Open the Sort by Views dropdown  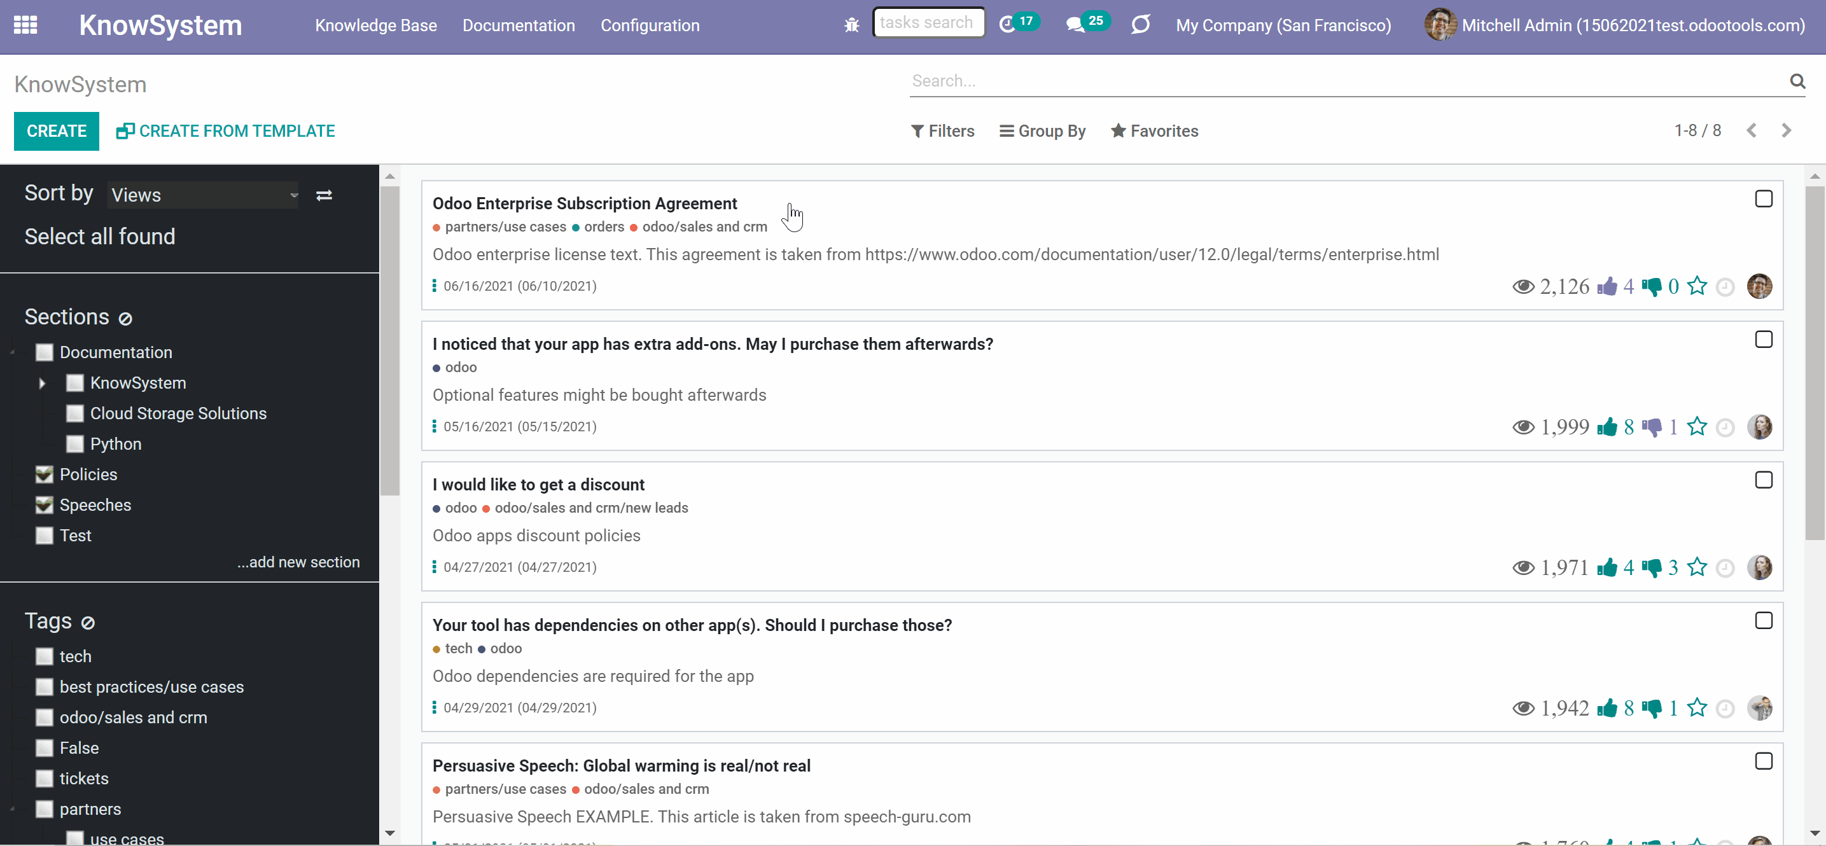(204, 195)
